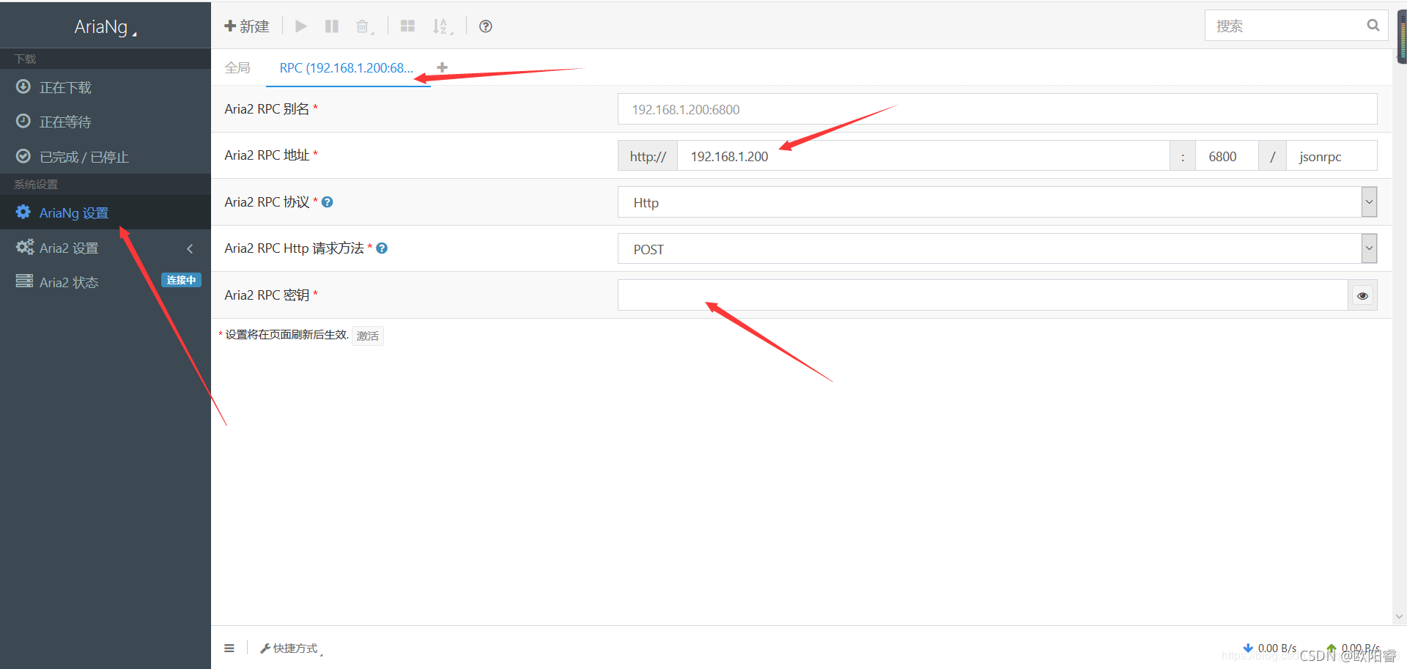Click the 连接中 status badge
1407x669 pixels.
click(x=181, y=280)
